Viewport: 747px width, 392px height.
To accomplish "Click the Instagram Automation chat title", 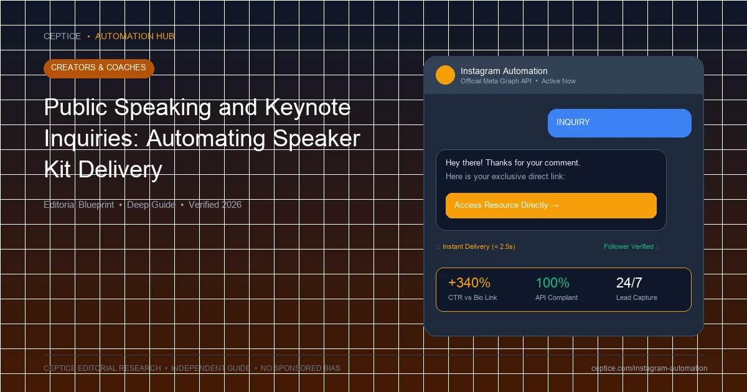I will coord(504,71).
